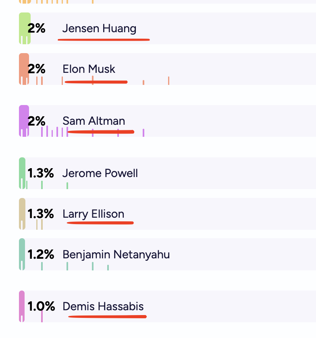Viewport: 316px width, 338px height.
Task: Click the rightmost timeline tick in Elon Musk's row
Action: (x=168, y=80)
